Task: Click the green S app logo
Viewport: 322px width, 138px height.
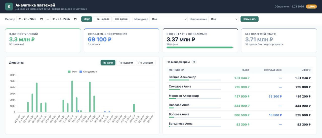Action: [9, 7]
